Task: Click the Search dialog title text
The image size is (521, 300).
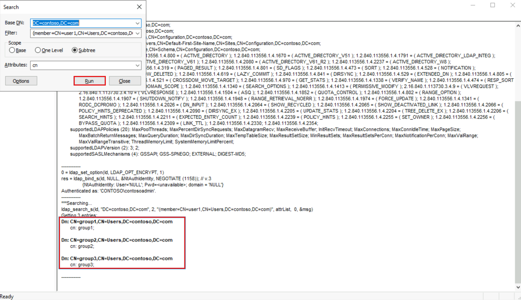Action: [11, 7]
